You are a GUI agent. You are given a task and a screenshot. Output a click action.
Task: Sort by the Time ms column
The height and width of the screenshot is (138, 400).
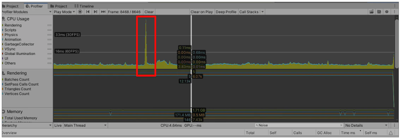point(352,133)
